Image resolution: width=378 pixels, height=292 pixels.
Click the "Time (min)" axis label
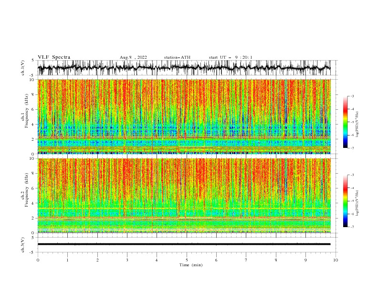[191, 265]
